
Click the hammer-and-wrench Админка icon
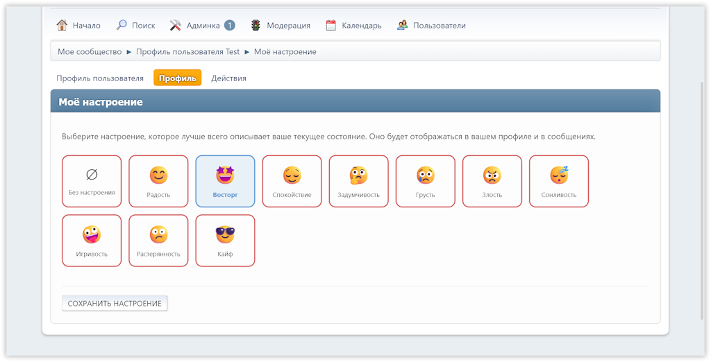(x=176, y=26)
